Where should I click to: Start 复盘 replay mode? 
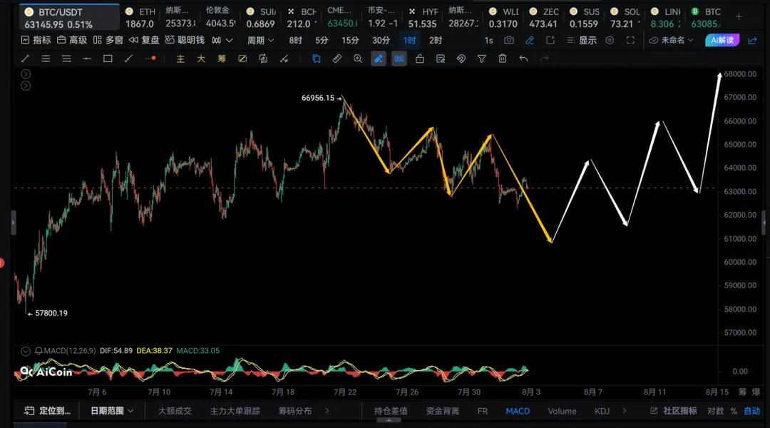[x=144, y=40]
